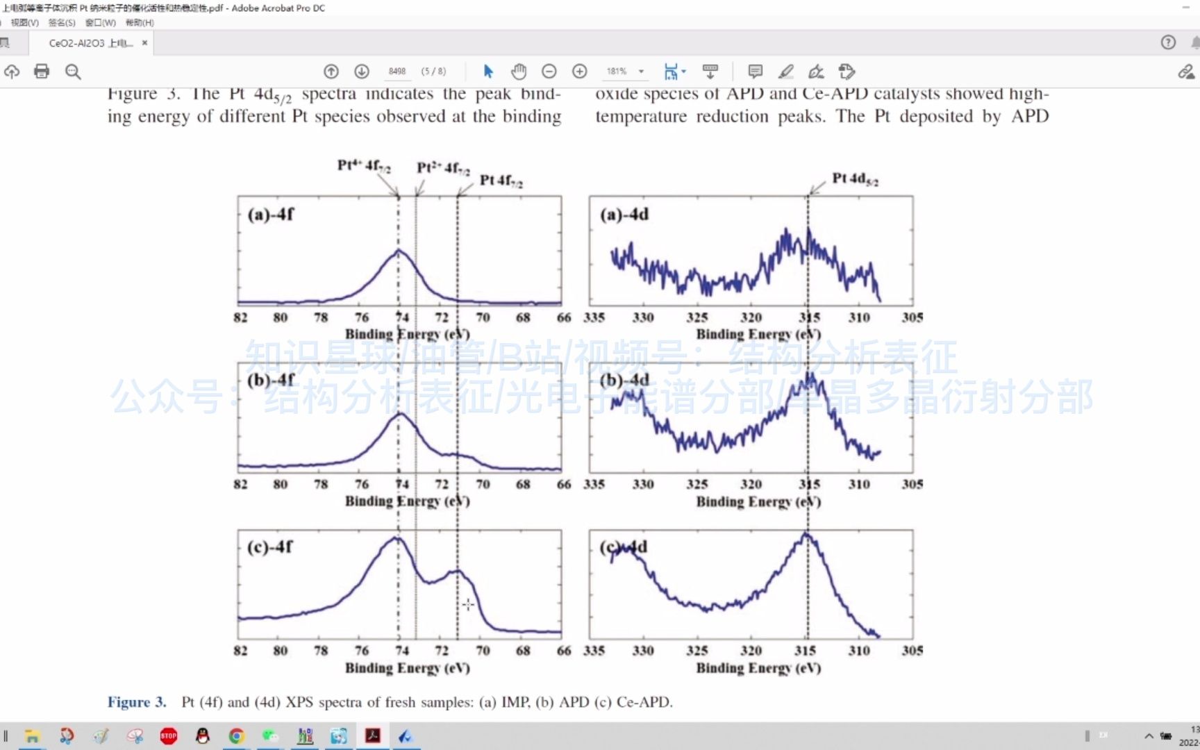The width and height of the screenshot is (1200, 750).
Task: Click the Pt4+ 4f7/2 peak annotation
Action: point(364,166)
